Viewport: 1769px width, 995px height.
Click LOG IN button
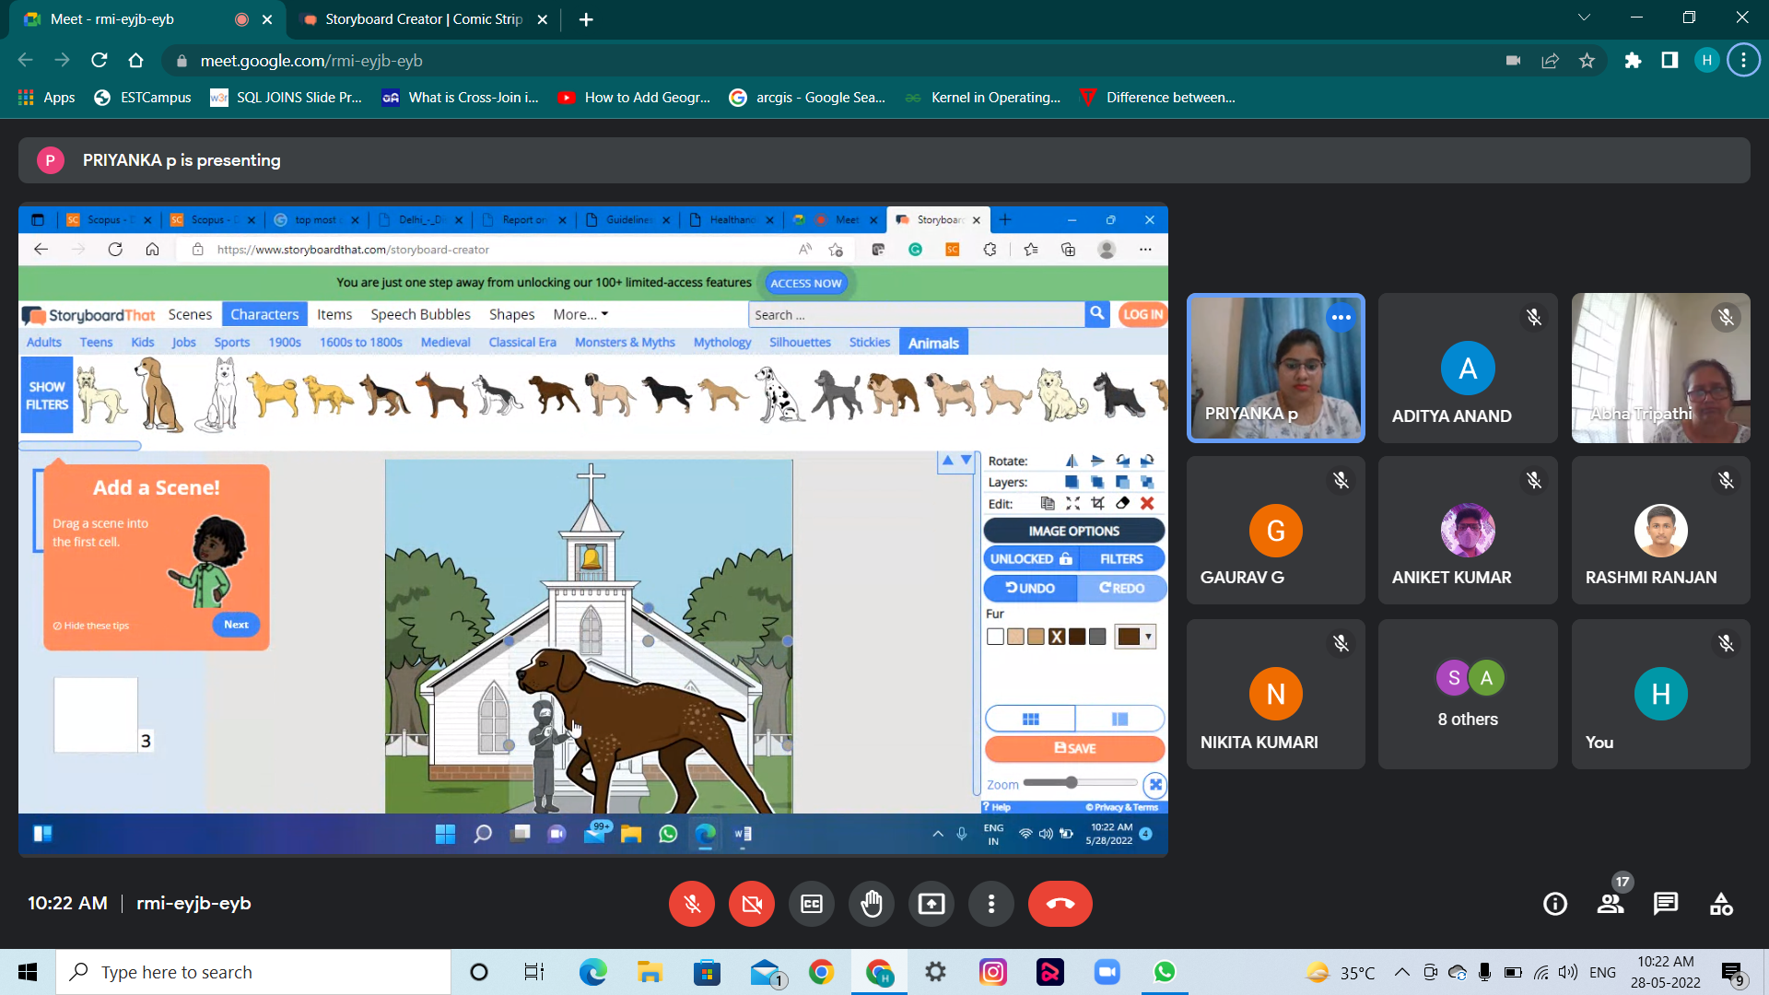point(1142,314)
